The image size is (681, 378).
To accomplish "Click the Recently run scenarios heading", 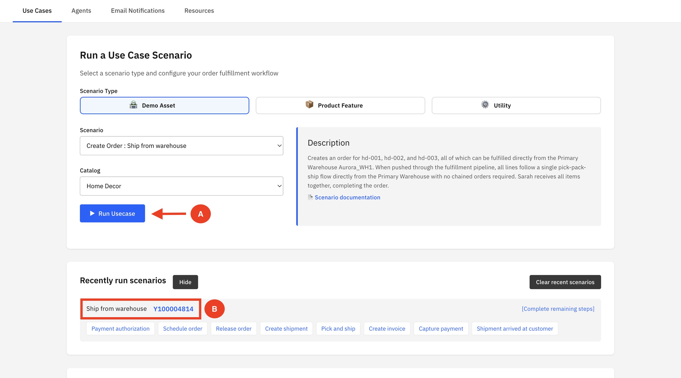I will tap(123, 280).
